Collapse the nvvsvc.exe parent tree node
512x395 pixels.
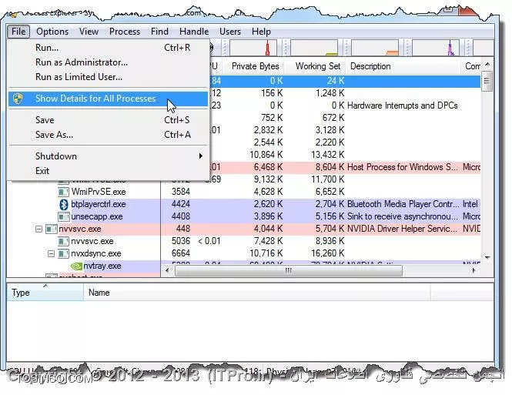point(38,229)
